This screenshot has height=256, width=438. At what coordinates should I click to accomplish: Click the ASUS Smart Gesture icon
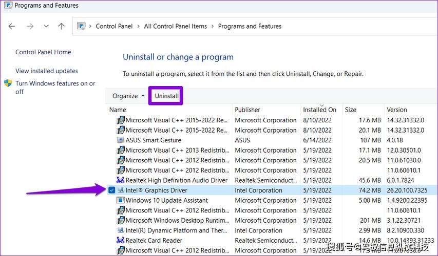pos(120,140)
